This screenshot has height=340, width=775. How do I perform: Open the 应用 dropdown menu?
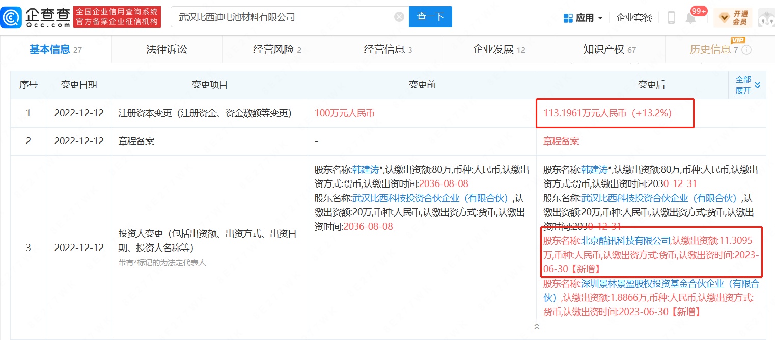pyautogui.click(x=584, y=18)
